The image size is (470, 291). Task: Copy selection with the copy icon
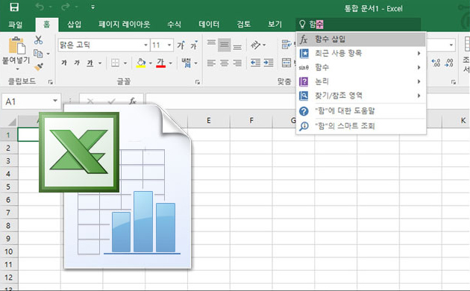[38, 54]
